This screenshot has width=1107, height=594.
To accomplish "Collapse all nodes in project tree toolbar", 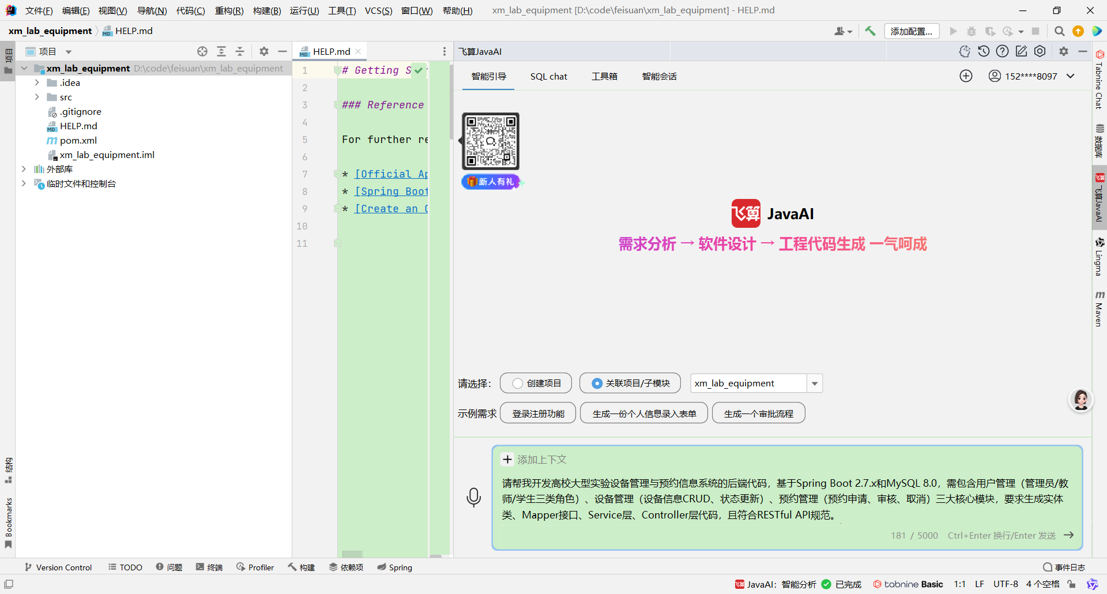I will (x=240, y=51).
